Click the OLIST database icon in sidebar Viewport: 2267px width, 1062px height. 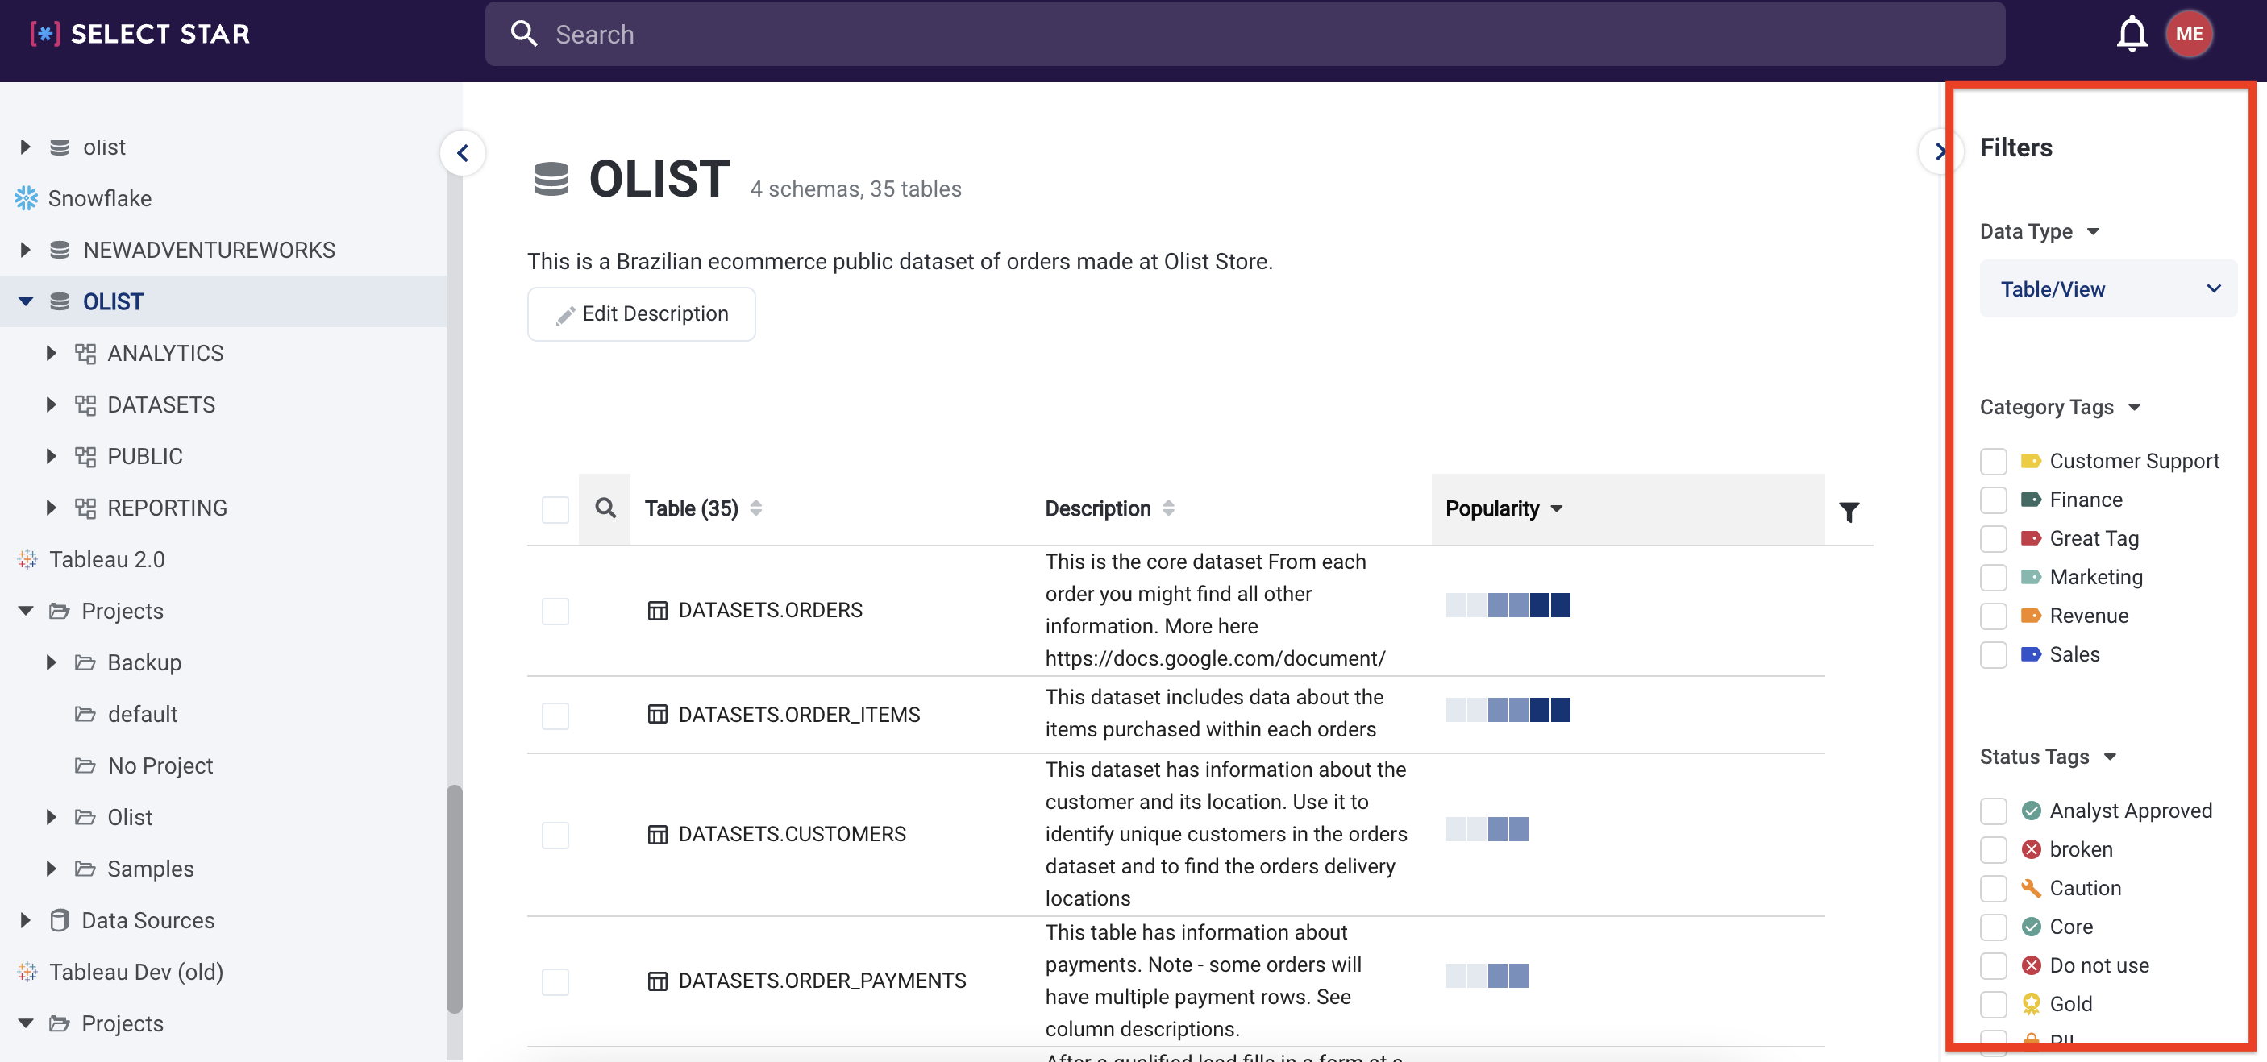click(x=59, y=301)
